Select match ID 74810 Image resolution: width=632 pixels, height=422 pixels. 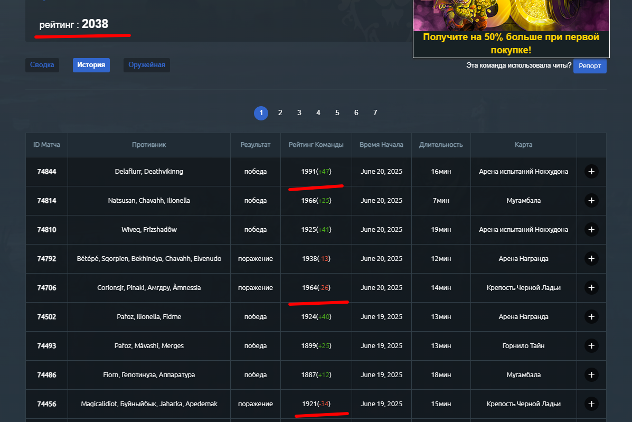(47, 229)
